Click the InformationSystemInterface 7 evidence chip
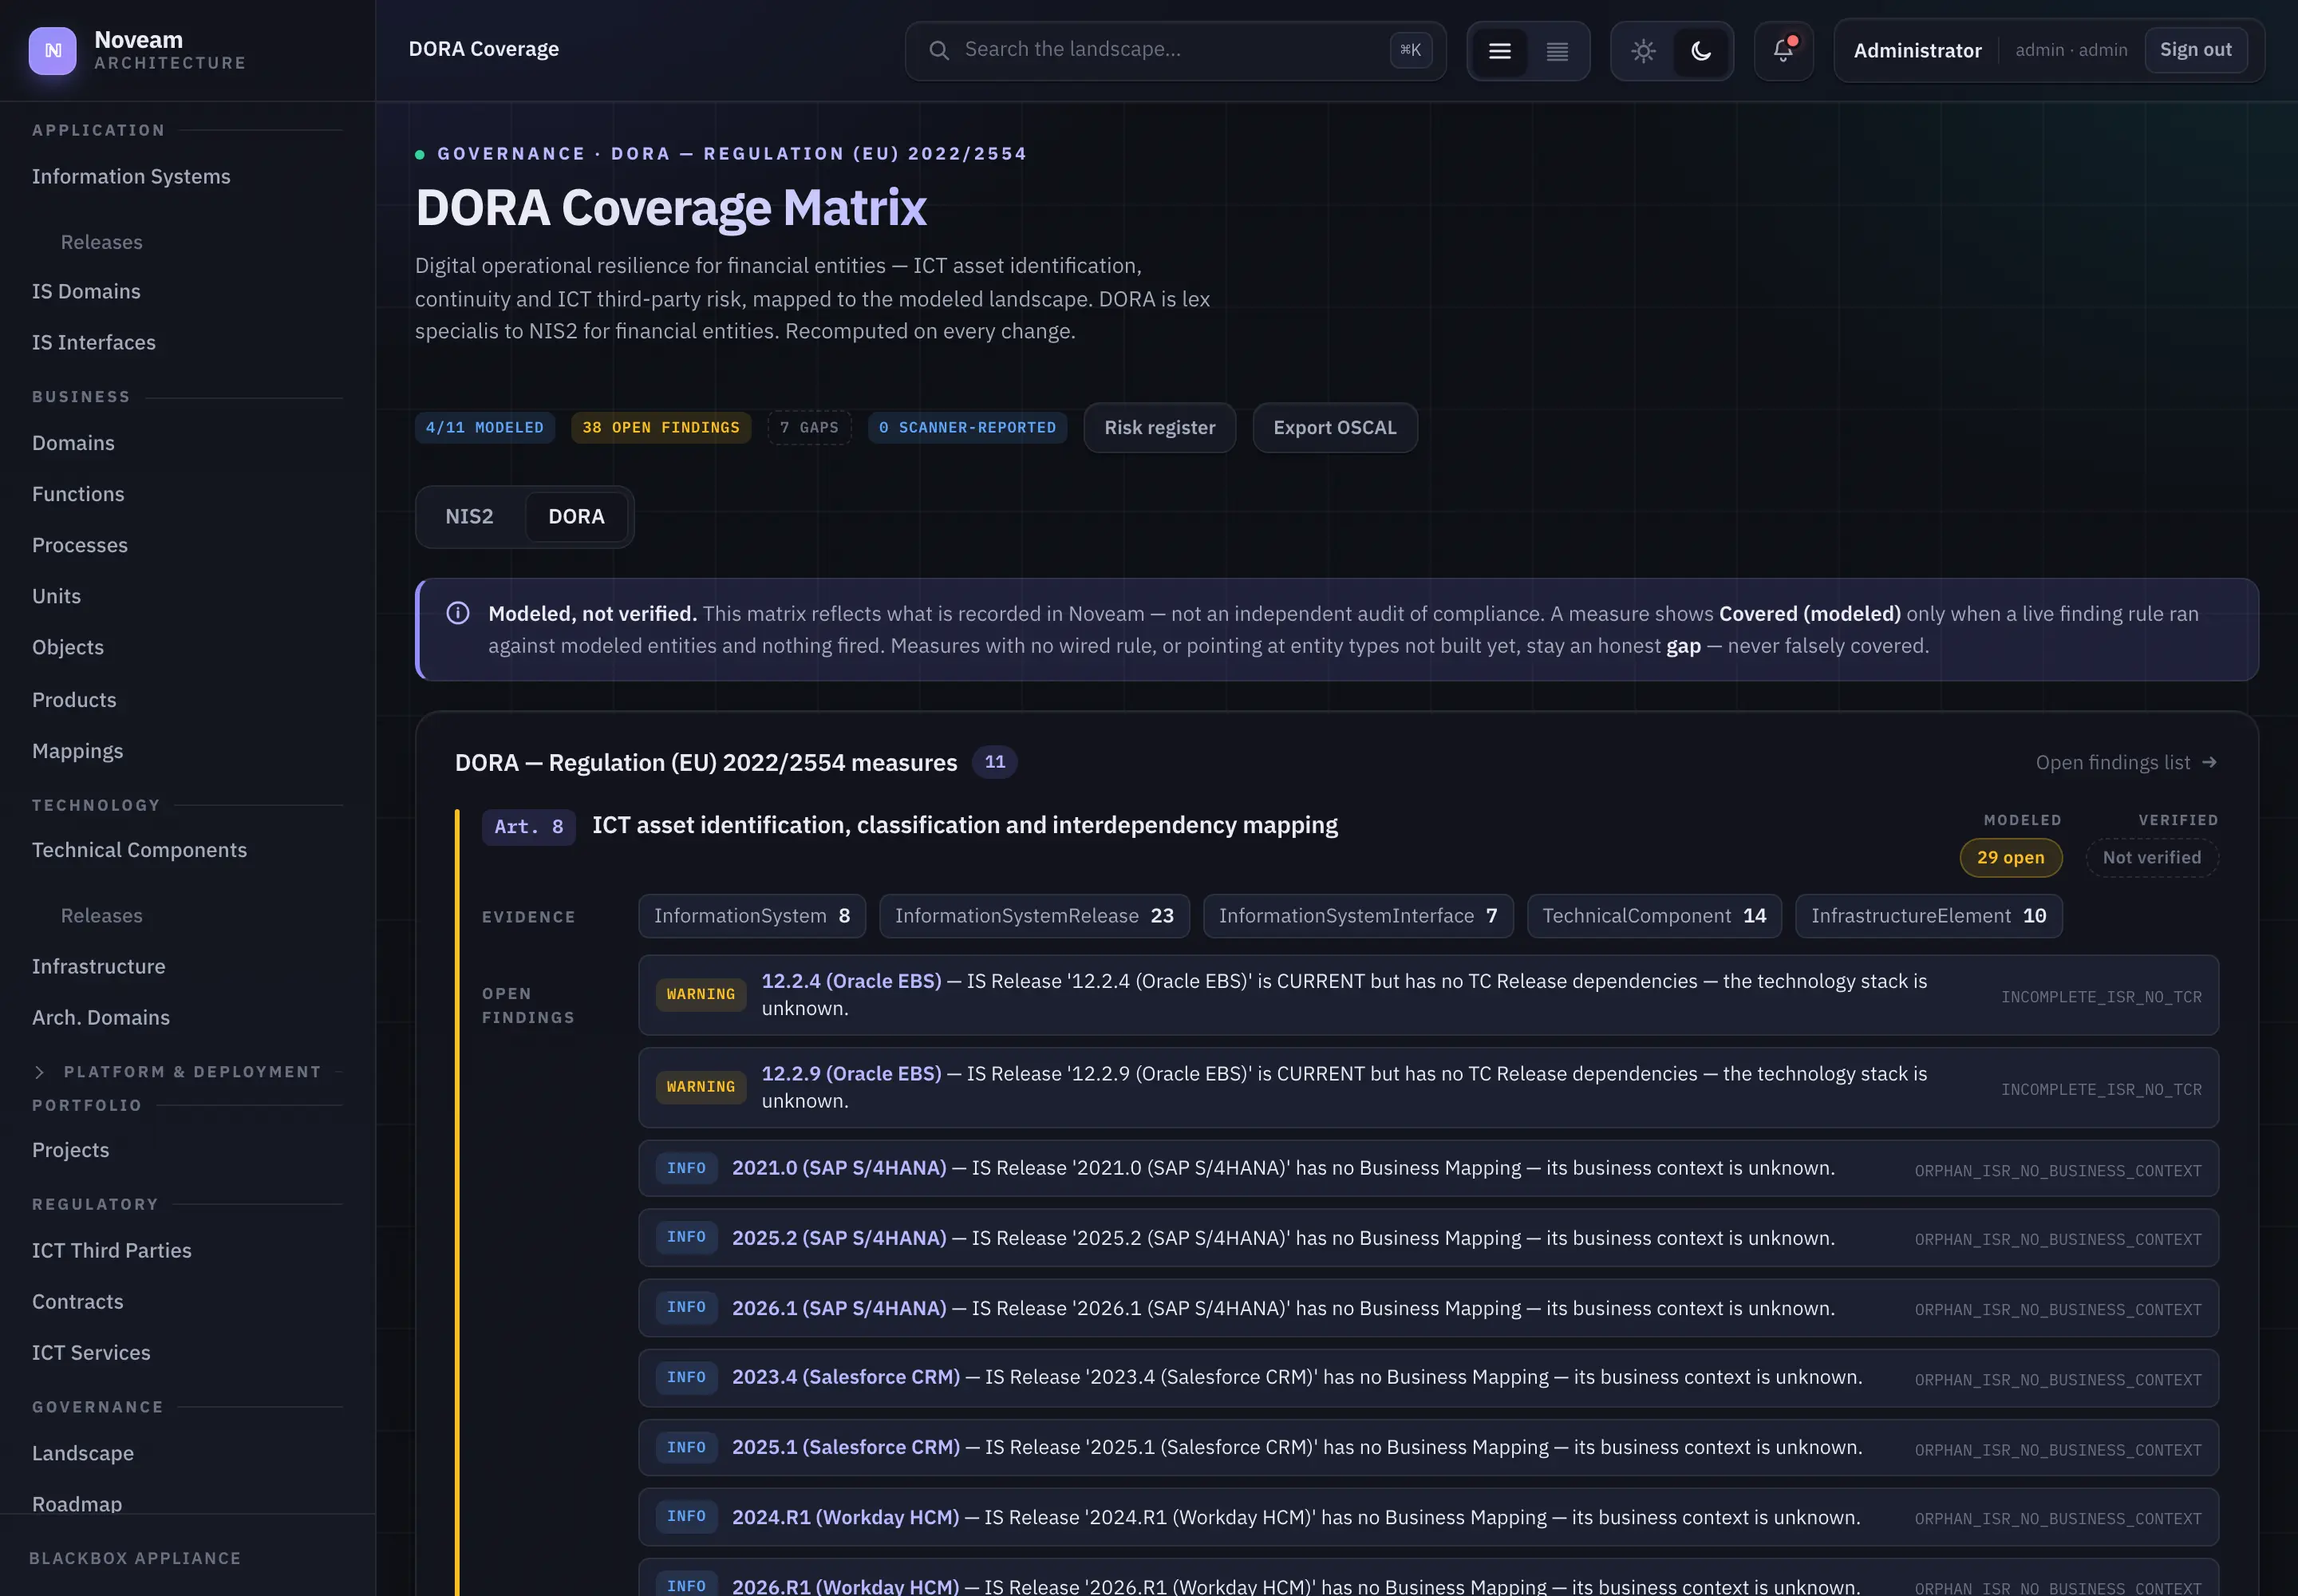Screen dimensions: 2298x1596 [x=1358, y=916]
